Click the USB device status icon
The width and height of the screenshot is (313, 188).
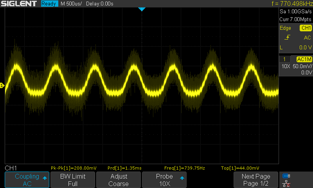point(286,176)
